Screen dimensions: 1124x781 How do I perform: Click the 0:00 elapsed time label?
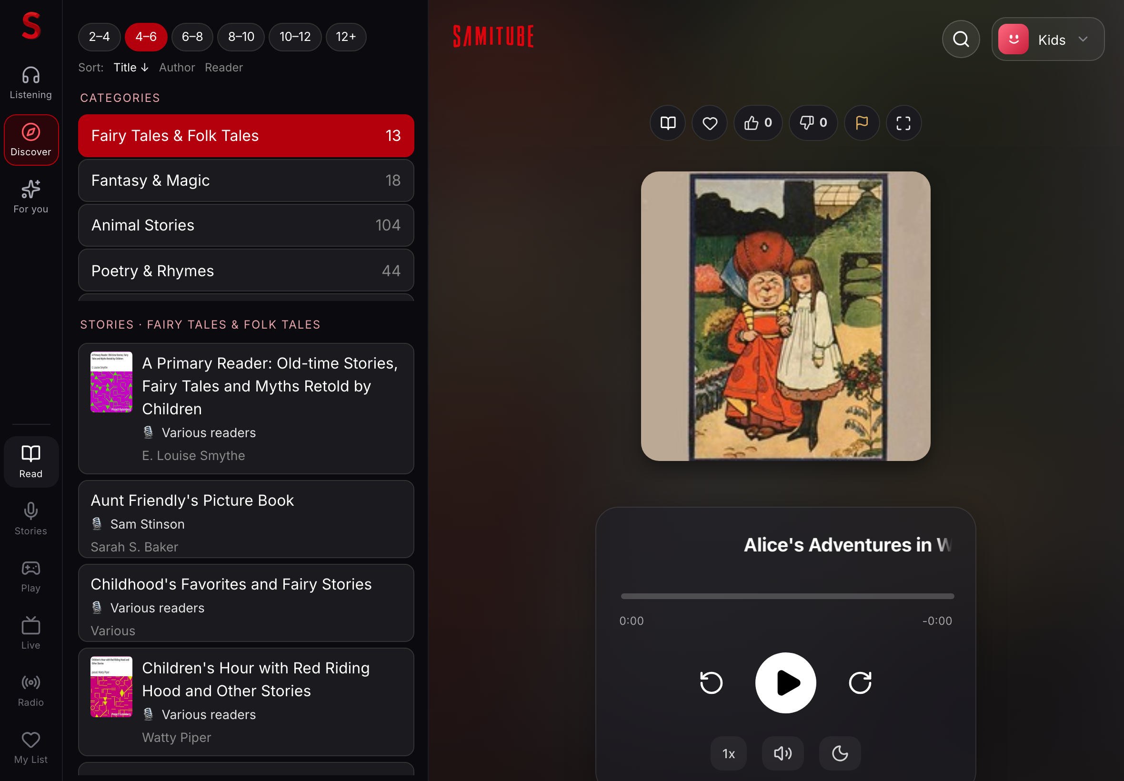pyautogui.click(x=631, y=621)
